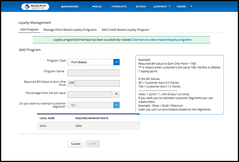Select the GOLD level row
The image size is (239, 162).
coord(88,126)
